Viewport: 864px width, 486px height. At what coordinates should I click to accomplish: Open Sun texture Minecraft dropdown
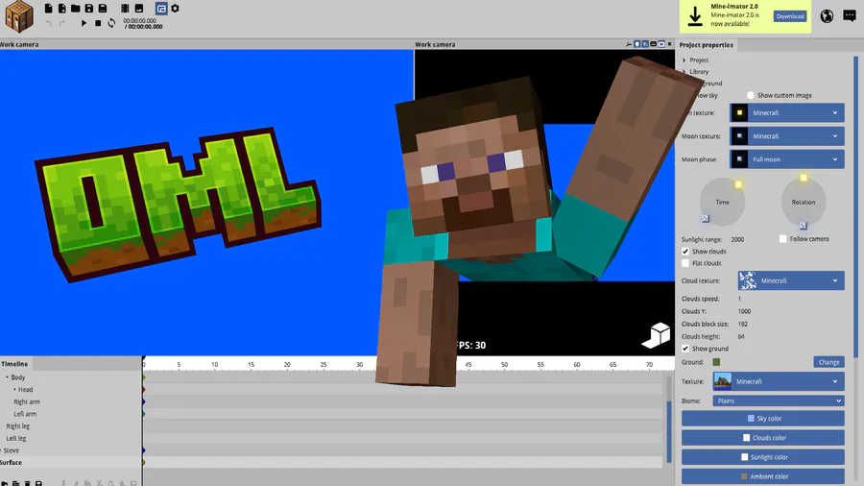click(x=787, y=113)
